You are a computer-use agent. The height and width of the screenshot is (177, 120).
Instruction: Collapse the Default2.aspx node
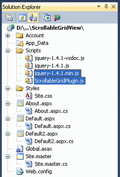tap(8, 134)
